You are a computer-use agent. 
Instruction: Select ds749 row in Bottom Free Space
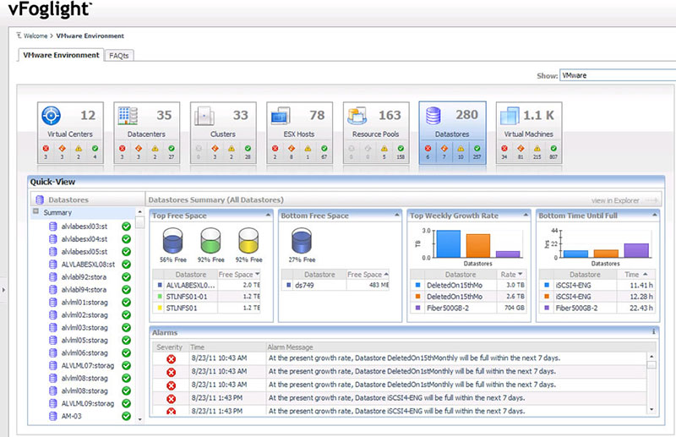[335, 285]
